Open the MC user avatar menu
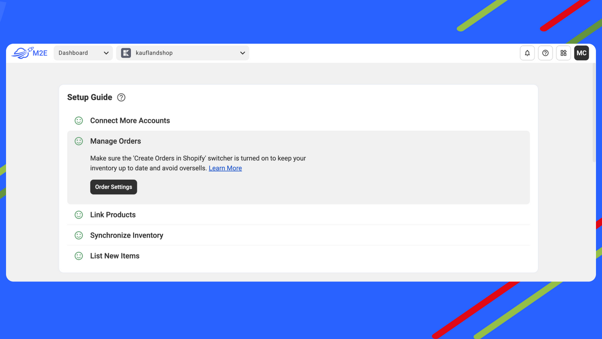This screenshot has width=602, height=339. (x=582, y=53)
